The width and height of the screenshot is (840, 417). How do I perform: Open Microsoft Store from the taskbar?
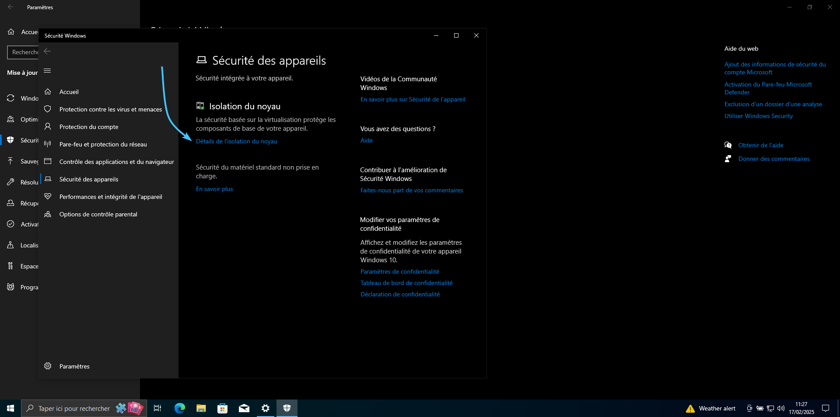click(x=222, y=408)
